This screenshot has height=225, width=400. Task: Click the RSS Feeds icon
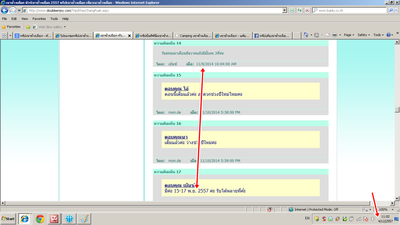(x=316, y=35)
